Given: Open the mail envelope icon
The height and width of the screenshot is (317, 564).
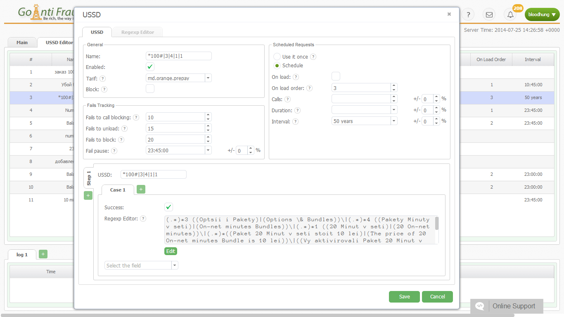Looking at the screenshot, I should coord(489,15).
